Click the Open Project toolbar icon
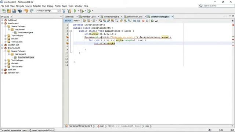 pos(14,11)
